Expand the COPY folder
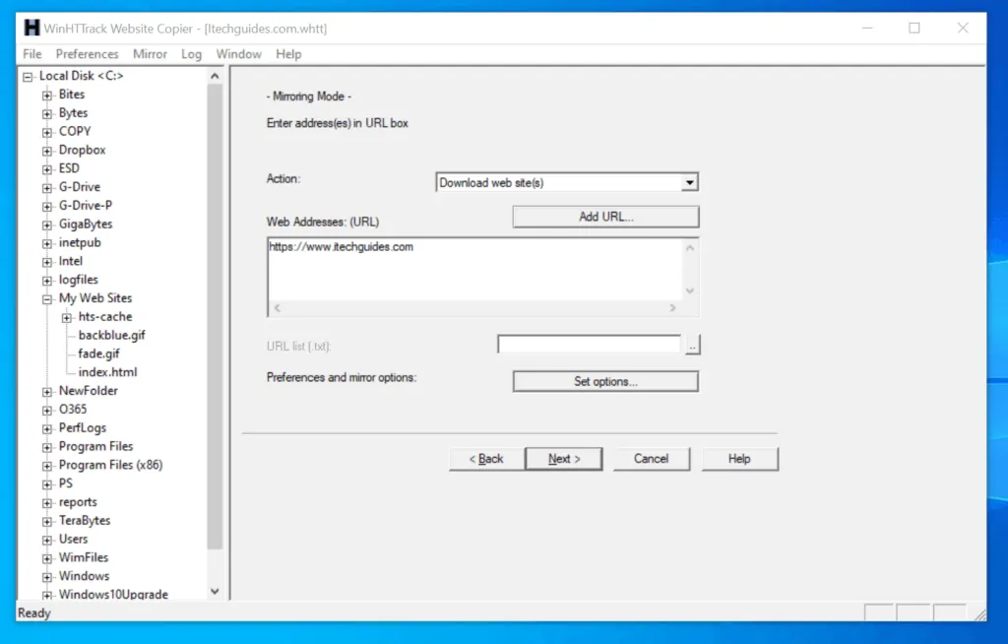Viewport: 1008px width, 644px height. coord(47,133)
